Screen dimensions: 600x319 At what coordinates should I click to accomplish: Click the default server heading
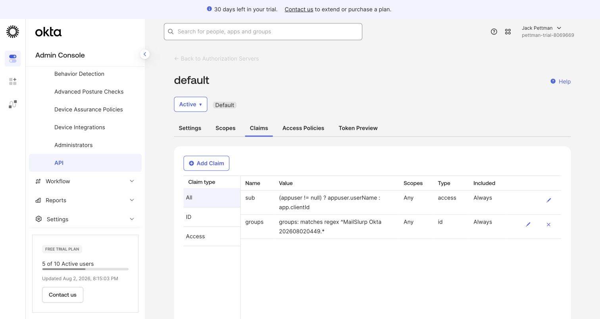point(192,80)
